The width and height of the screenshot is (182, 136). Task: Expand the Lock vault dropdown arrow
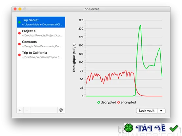tap(161, 111)
